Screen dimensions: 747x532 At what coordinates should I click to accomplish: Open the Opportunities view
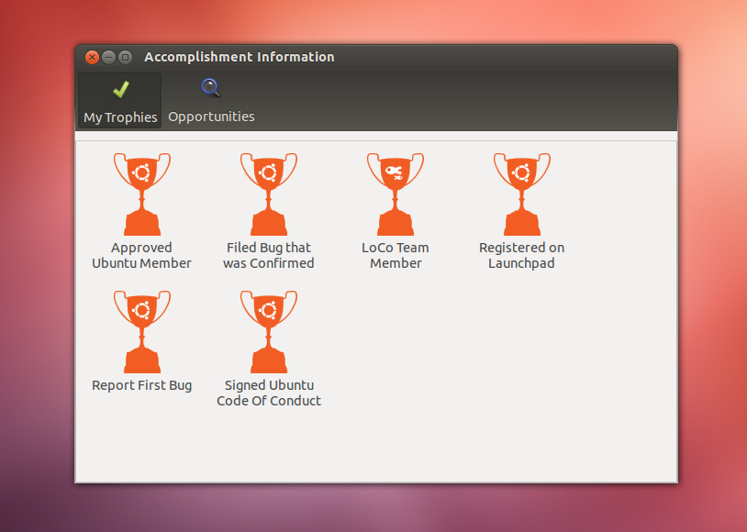pos(211,101)
